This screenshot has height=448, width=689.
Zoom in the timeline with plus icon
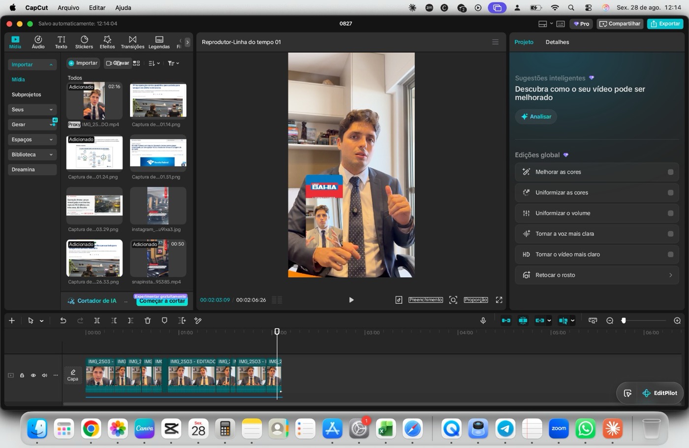click(677, 320)
